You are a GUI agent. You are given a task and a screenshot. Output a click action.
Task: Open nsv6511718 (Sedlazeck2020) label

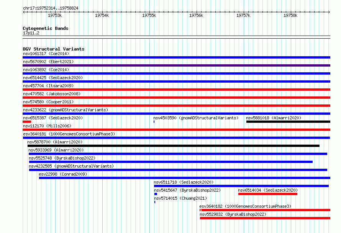184,182
